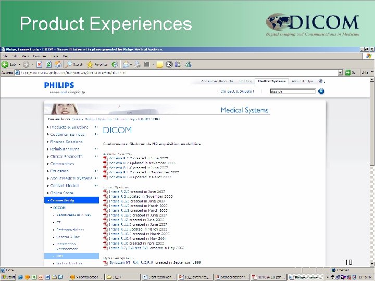Click the Philips logo
Viewport: 375px width, 281px height.
59,85
